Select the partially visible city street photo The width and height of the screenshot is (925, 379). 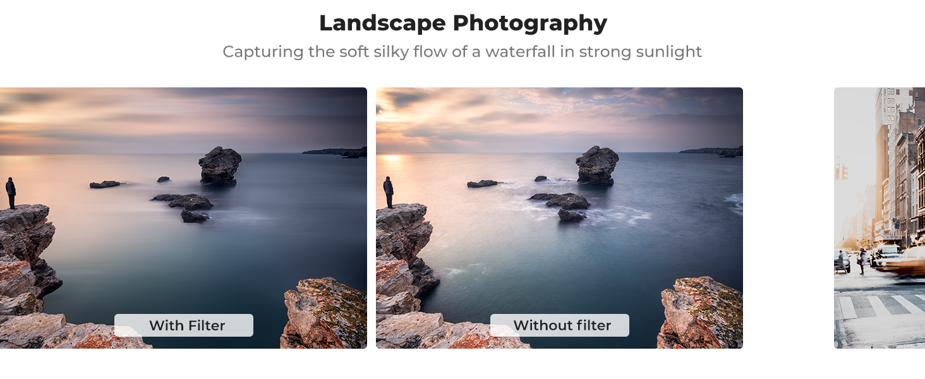(880, 218)
